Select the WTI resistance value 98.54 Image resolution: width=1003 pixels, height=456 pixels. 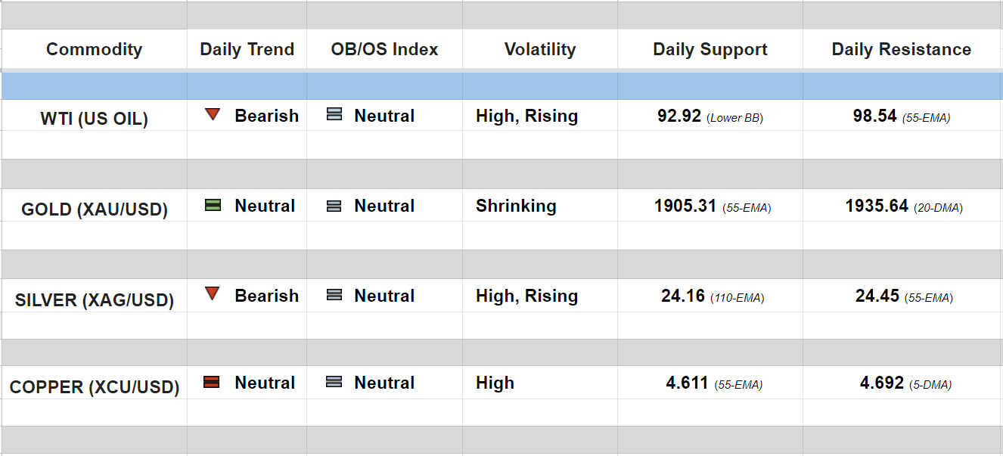875,116
